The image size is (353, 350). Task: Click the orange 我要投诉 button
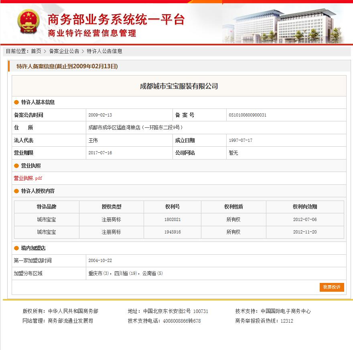[x=332, y=287]
